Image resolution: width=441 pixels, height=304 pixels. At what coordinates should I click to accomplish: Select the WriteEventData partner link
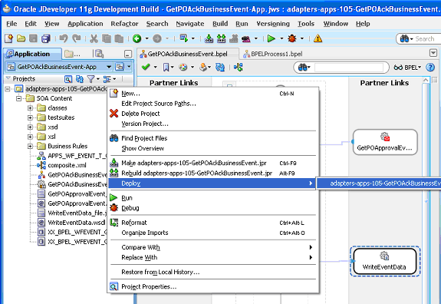384,261
